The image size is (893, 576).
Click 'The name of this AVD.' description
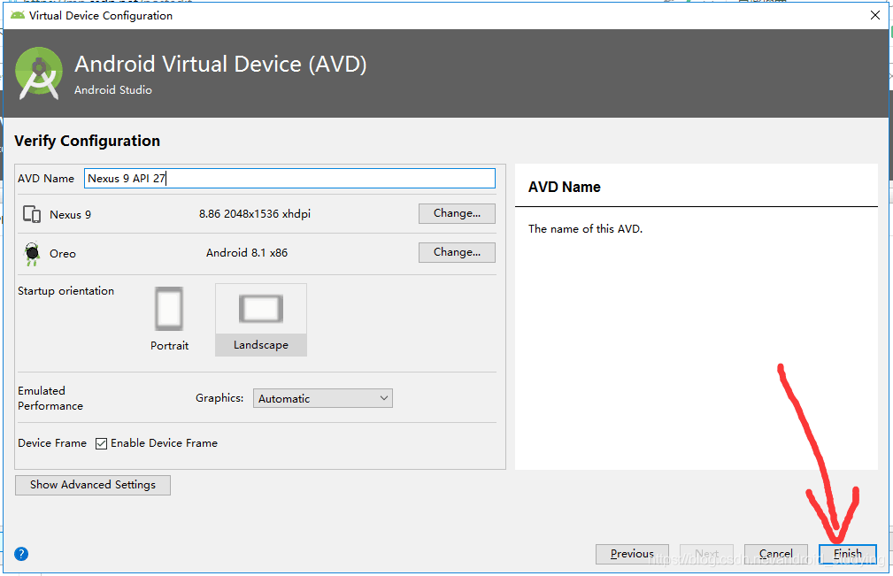point(586,229)
